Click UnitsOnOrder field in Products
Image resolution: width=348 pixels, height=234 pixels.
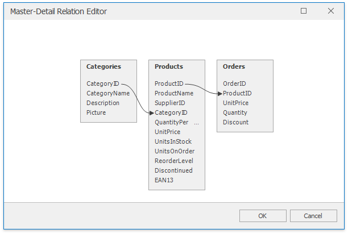pos(175,151)
